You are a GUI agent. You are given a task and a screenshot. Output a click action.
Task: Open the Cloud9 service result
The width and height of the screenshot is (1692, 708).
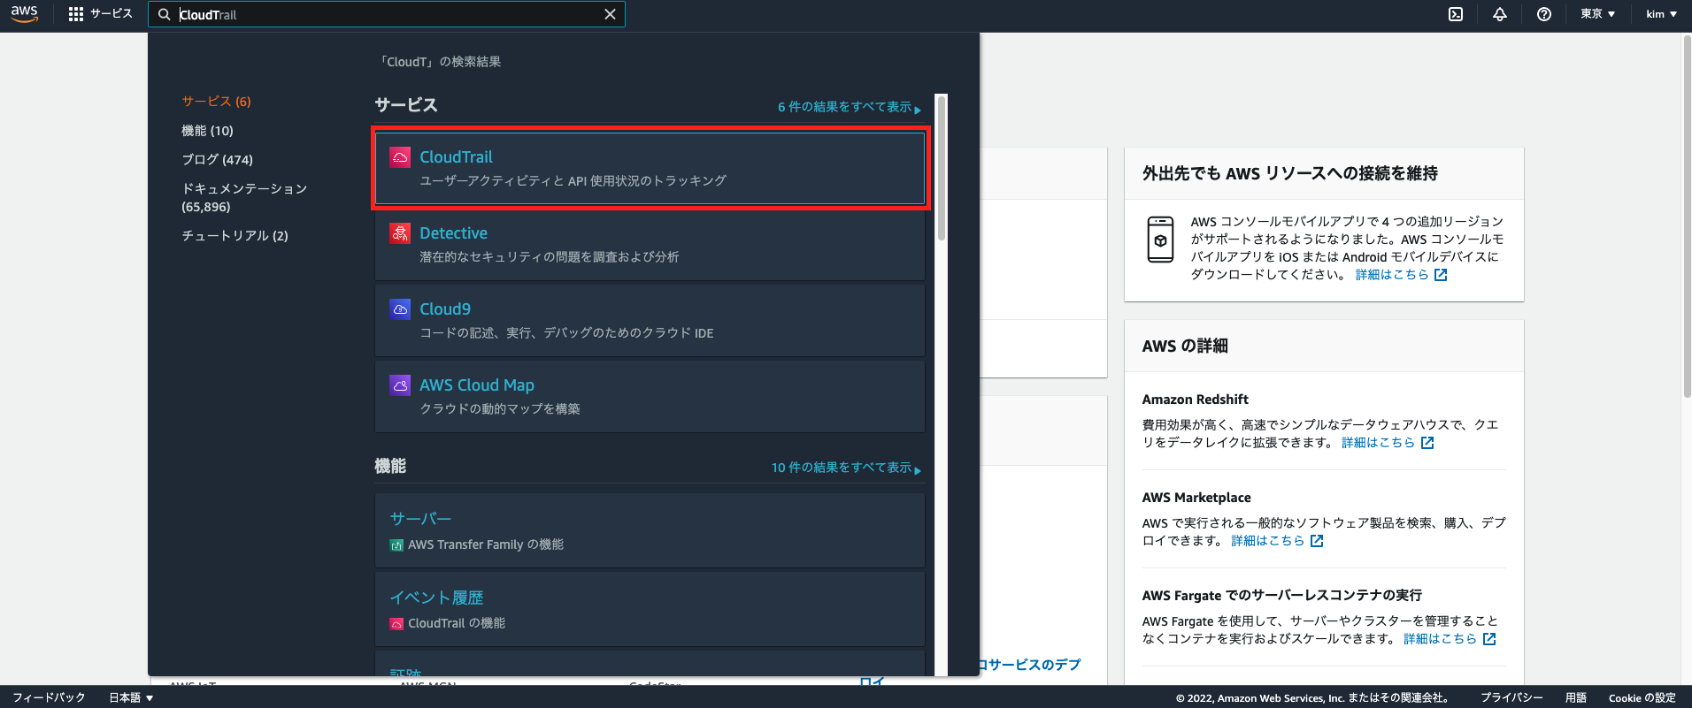click(x=650, y=320)
